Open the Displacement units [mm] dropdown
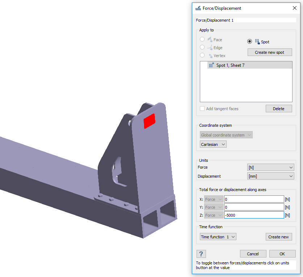The height and width of the screenshot is (277, 303). pos(270,176)
